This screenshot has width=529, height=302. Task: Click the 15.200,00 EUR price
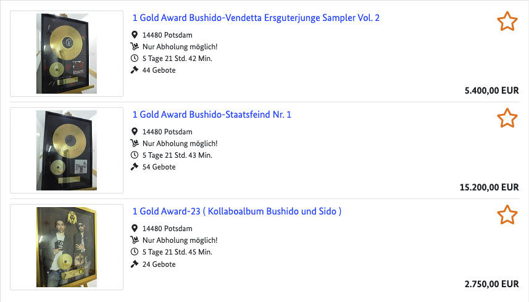489,187
